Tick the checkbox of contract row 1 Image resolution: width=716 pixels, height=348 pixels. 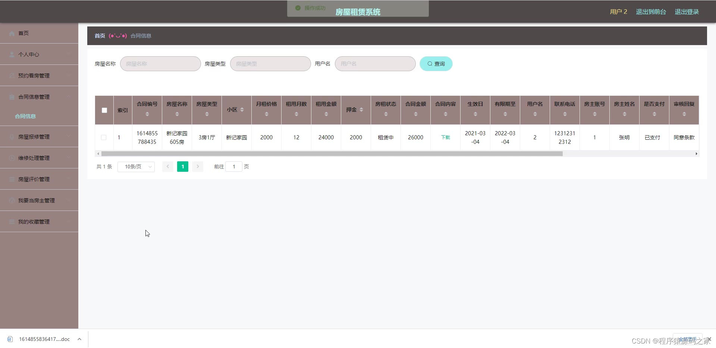pos(104,137)
